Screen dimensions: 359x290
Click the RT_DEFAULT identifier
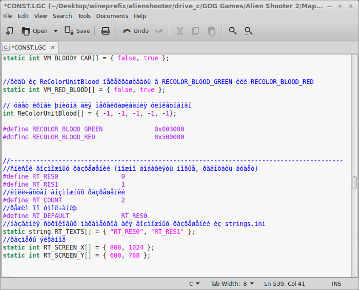[51, 216]
